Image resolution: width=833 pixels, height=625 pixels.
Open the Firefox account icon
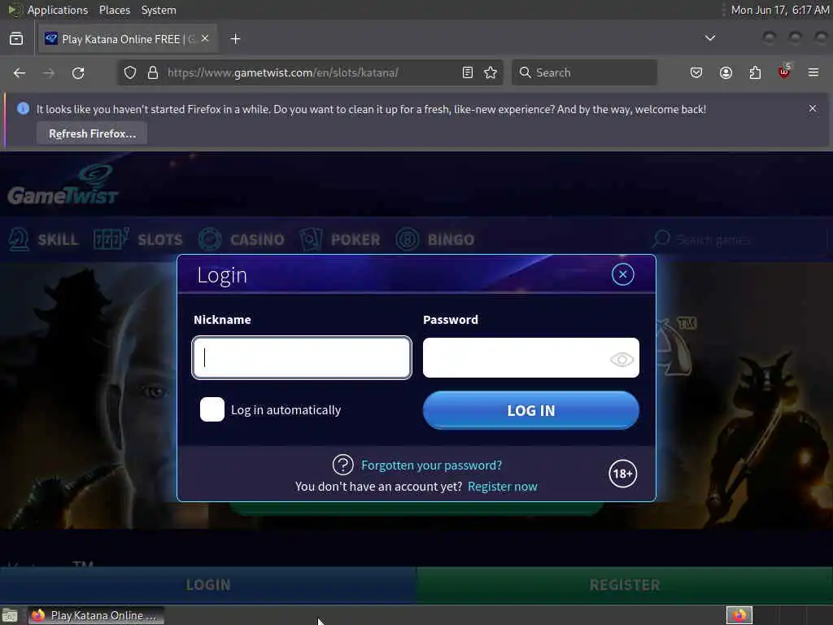tap(726, 72)
